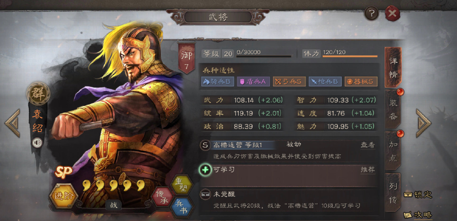This screenshot has height=221, width=457.
Task: Select the 弓兵S troop aptitude badge
Action: (289, 82)
